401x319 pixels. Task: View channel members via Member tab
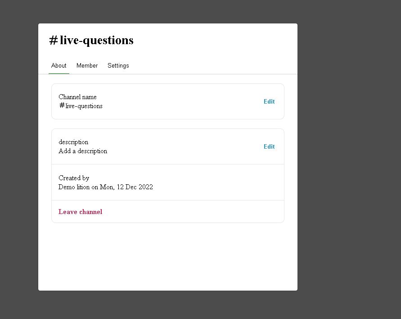tap(87, 65)
